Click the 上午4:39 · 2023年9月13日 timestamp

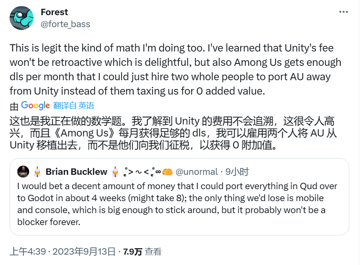(x=62, y=252)
